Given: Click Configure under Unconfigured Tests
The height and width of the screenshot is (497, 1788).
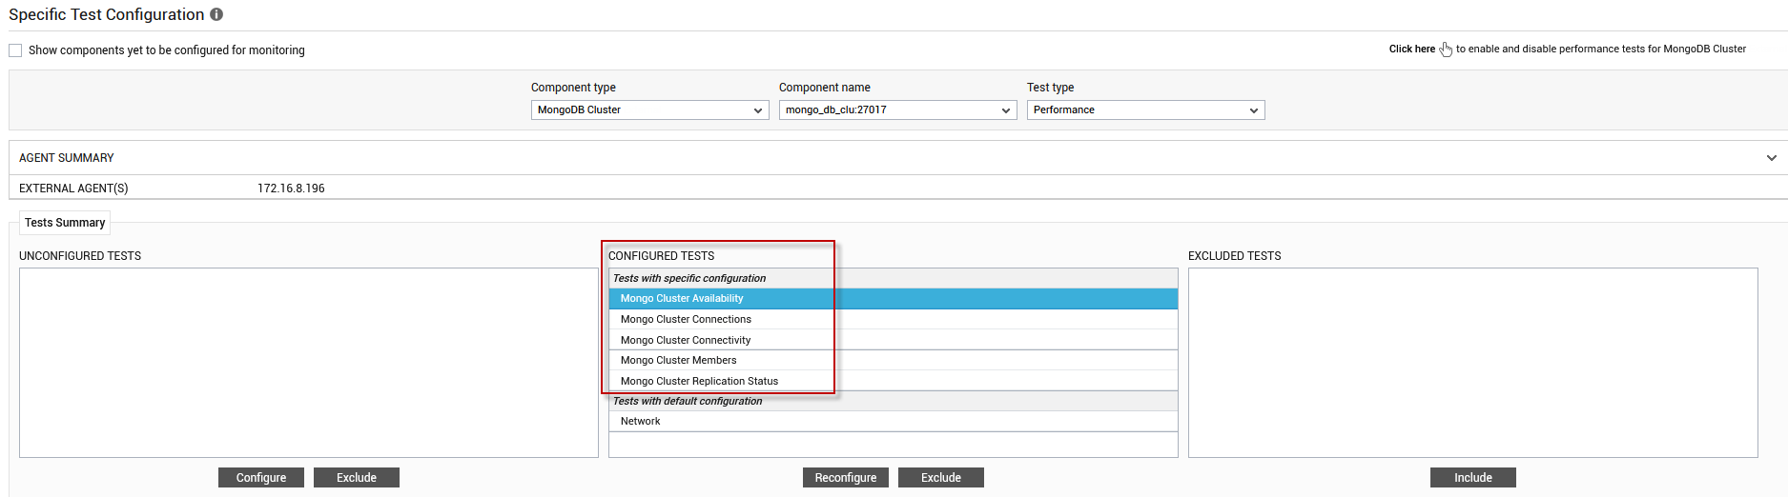Looking at the screenshot, I should 261,478.
